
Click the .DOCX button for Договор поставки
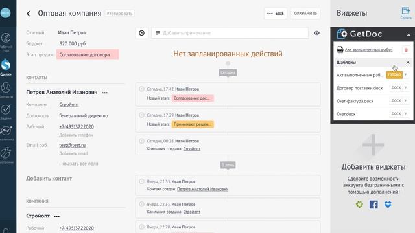click(396, 88)
